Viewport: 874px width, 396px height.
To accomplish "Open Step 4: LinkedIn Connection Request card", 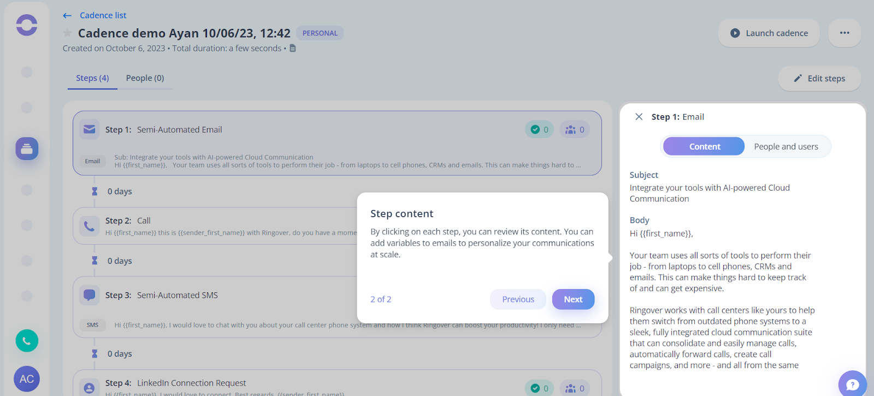I will coord(337,383).
